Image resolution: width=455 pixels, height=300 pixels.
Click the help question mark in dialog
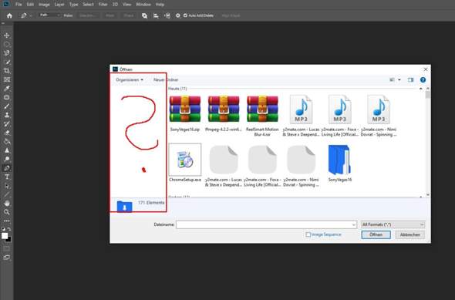[x=423, y=79]
